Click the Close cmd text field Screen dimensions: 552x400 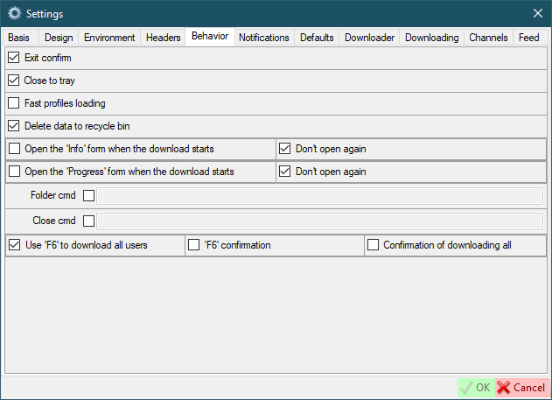pyautogui.click(x=320, y=221)
